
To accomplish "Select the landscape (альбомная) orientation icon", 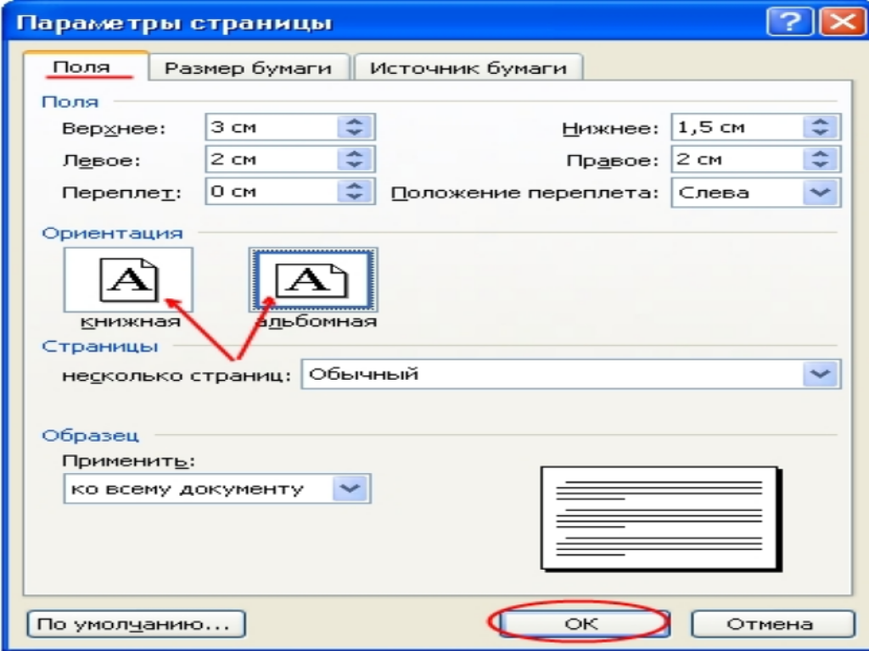I will coord(313,280).
